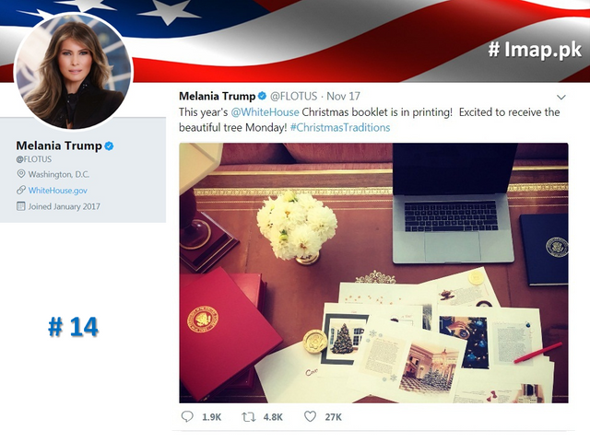Open the #ChristmasTraditions hashtag

coord(340,127)
